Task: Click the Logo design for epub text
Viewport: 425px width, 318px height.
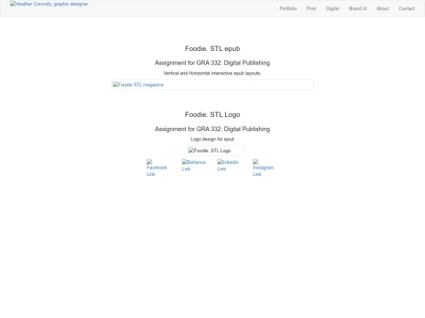Action: pos(213,139)
